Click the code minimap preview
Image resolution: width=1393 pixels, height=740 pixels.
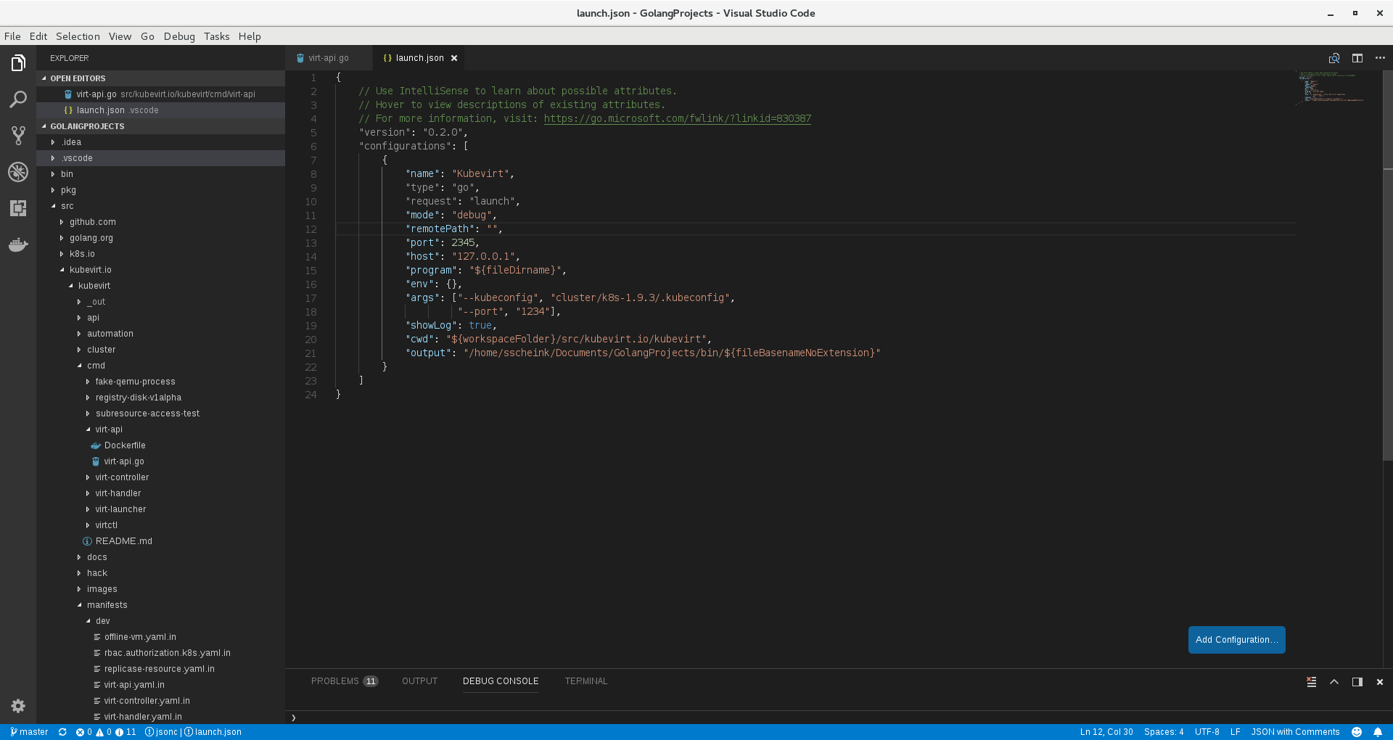[1332, 87]
